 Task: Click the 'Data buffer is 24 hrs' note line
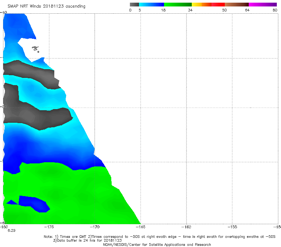pyautogui.click(x=87, y=241)
